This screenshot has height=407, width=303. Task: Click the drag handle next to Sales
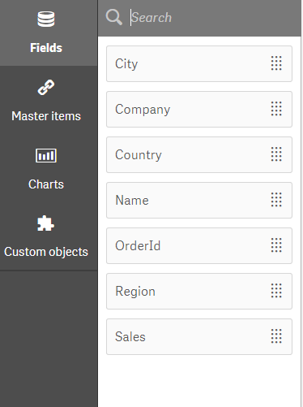pos(276,336)
